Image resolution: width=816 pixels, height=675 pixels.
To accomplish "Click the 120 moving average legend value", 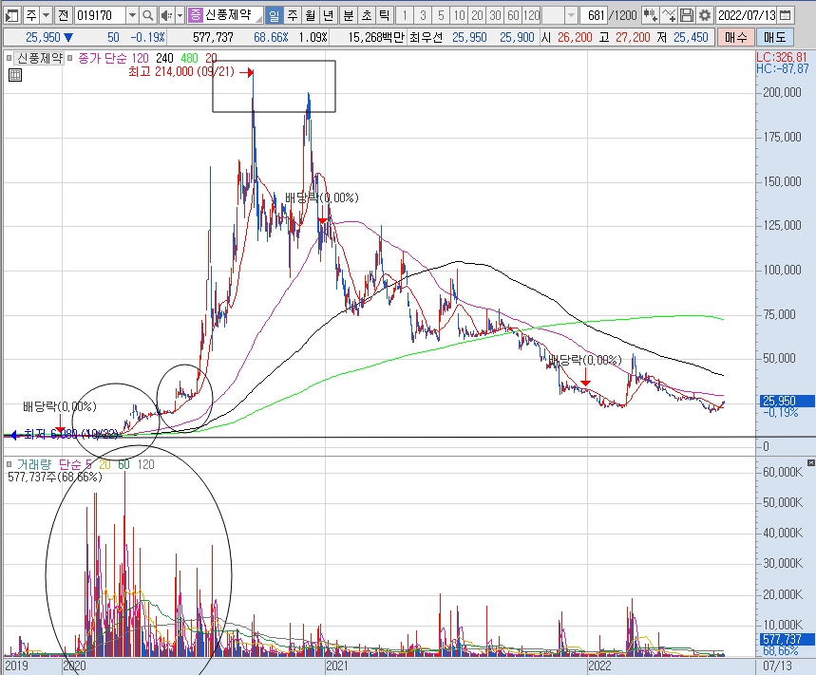I will (140, 58).
